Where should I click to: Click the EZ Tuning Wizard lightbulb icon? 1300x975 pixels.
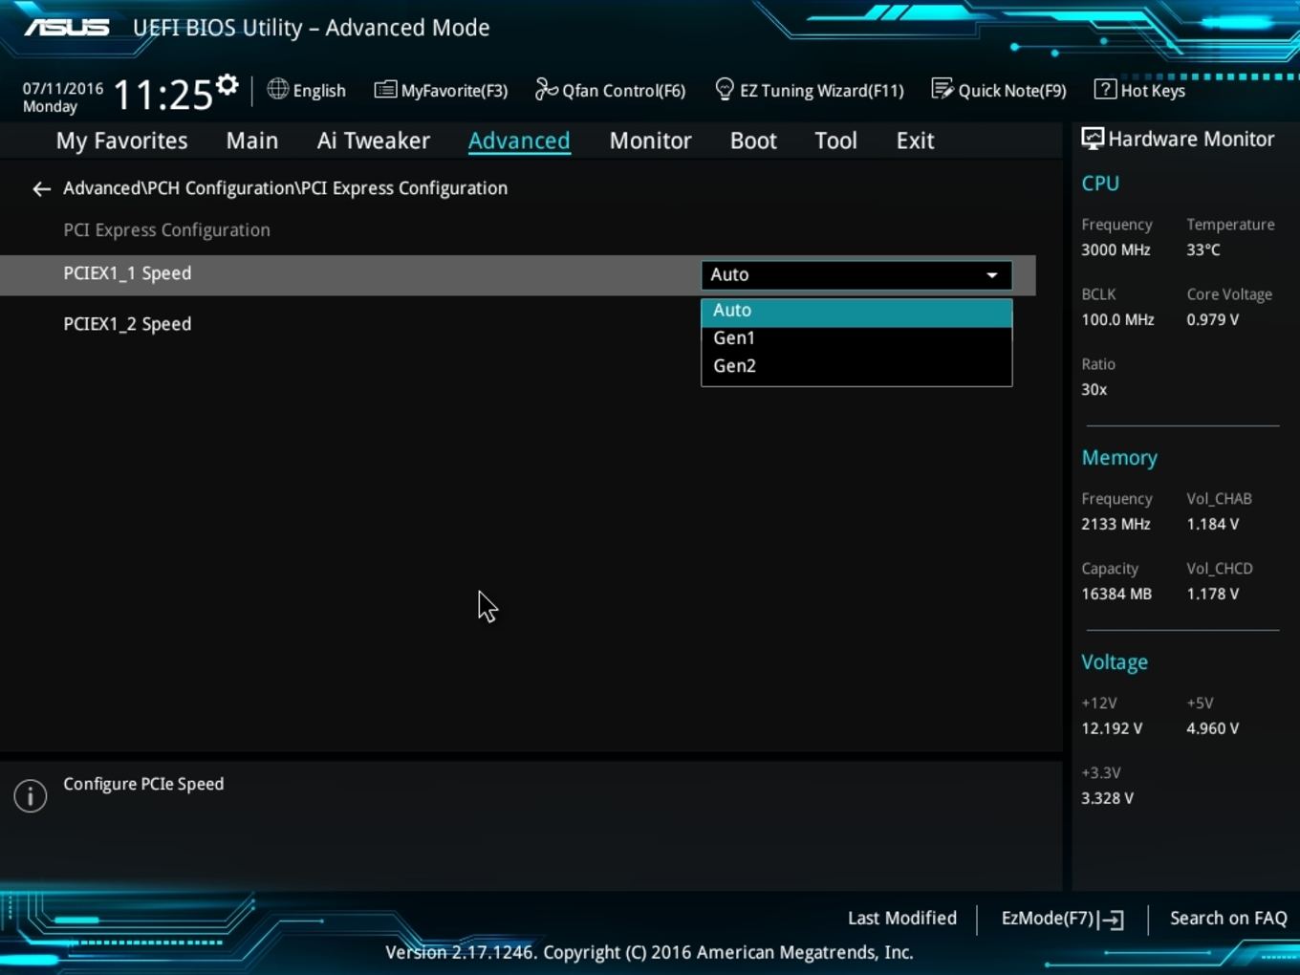724,89
